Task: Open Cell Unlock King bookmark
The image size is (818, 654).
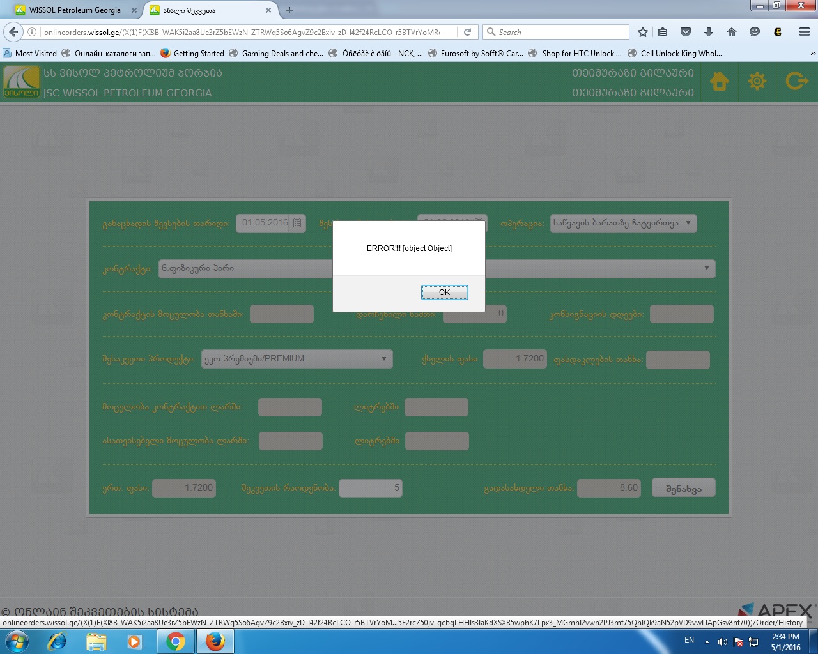Action: tap(675, 53)
